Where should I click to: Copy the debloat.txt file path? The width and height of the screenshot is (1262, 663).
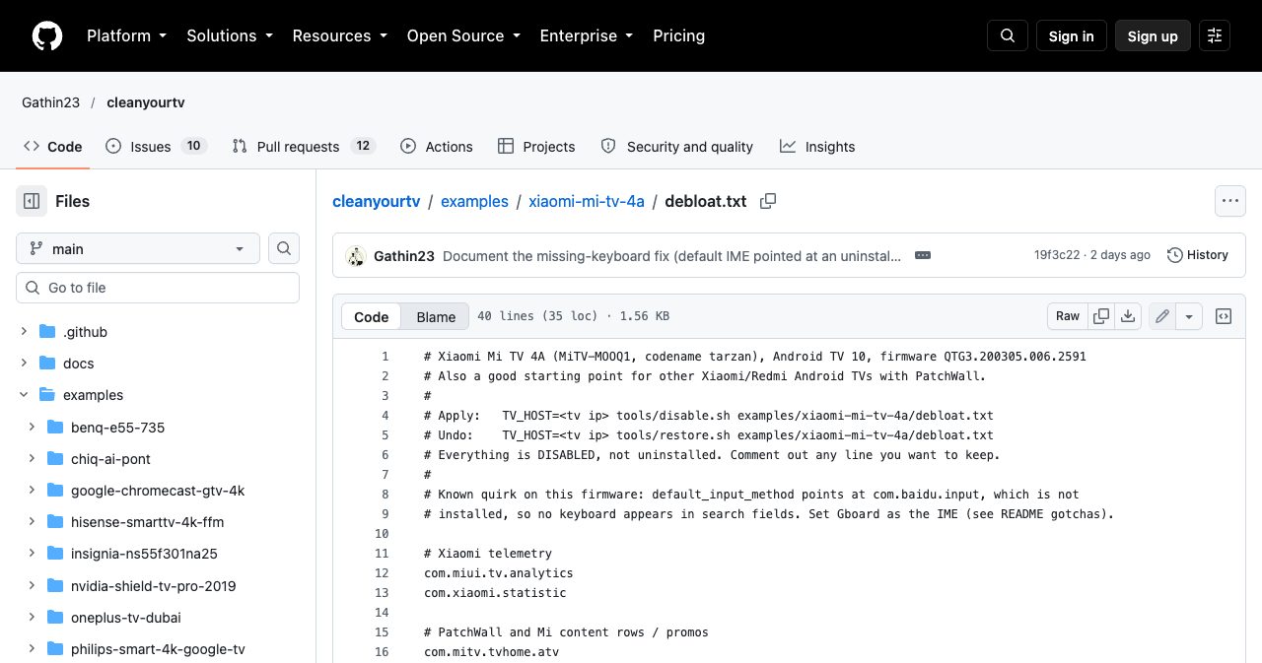tap(768, 201)
